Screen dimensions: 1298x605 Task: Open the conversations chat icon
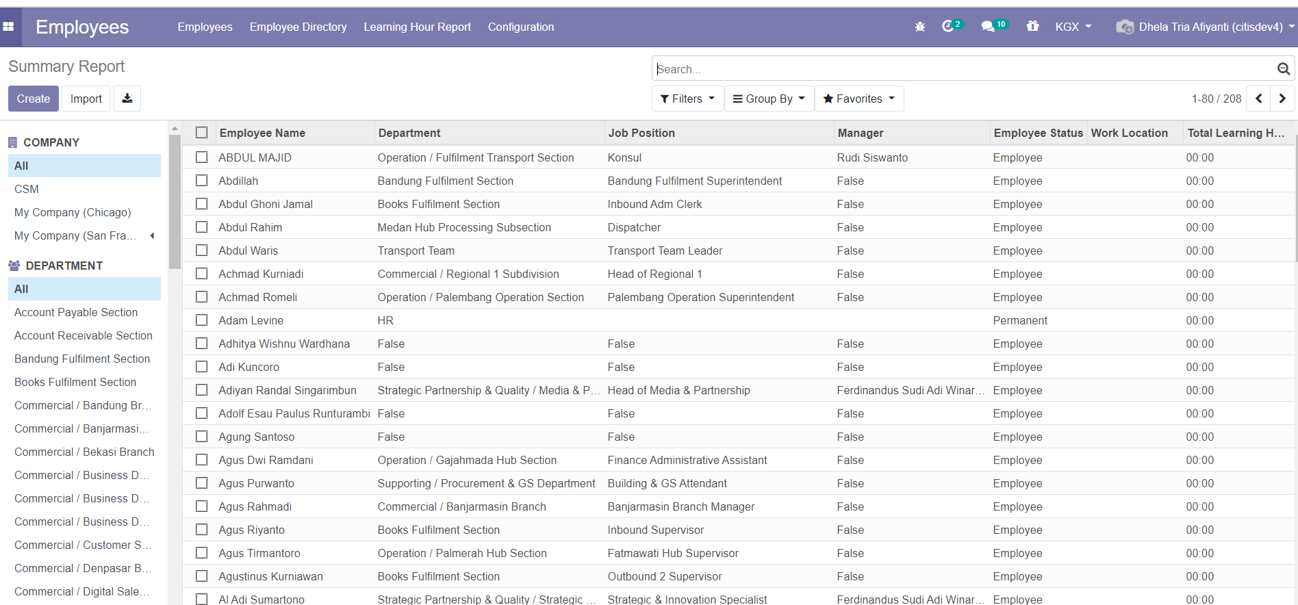coord(987,27)
